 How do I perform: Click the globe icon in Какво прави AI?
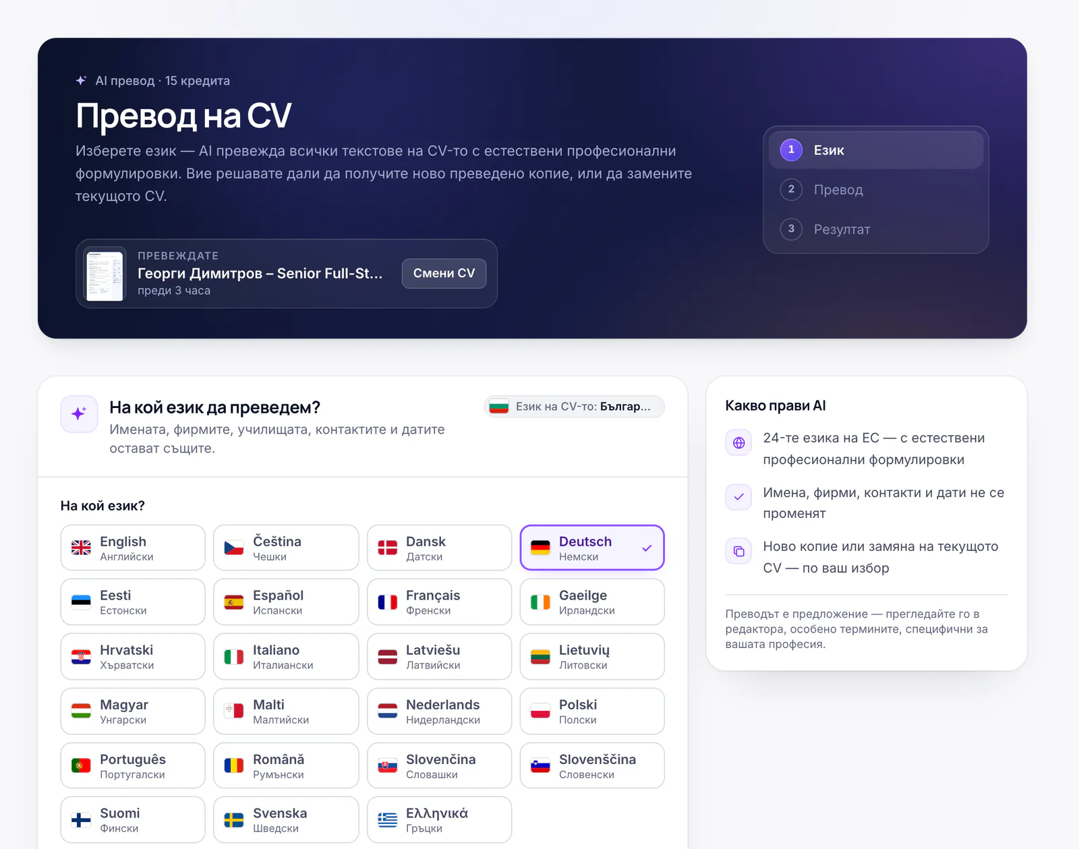click(738, 443)
